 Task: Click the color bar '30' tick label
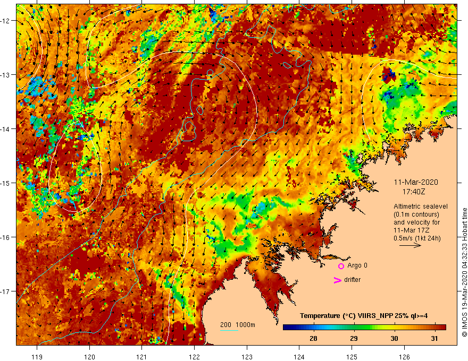(x=394, y=338)
